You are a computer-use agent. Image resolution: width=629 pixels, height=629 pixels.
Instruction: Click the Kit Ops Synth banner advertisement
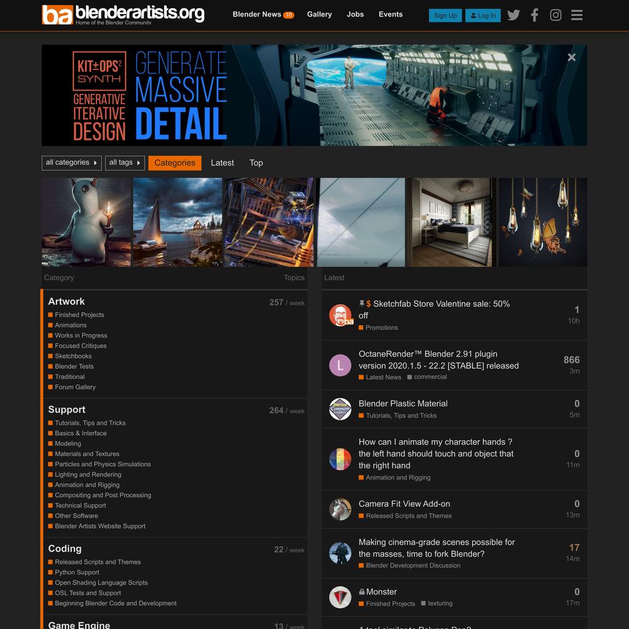pos(314,95)
